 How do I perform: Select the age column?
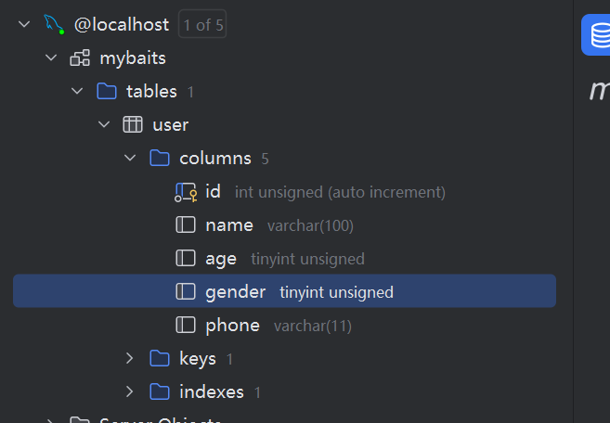coord(221,259)
